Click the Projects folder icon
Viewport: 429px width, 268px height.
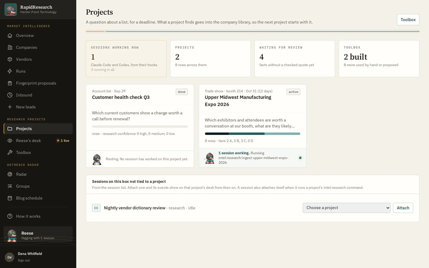(x=10, y=129)
